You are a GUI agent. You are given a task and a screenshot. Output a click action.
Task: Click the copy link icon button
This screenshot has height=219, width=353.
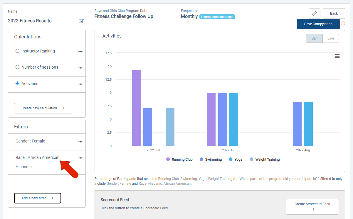point(315,13)
